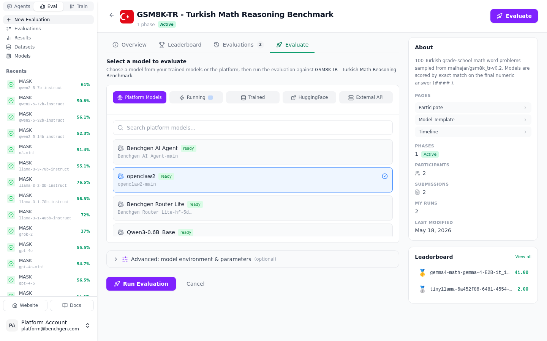Click the purple Evaluate button in header
The image size is (547, 341).
pyautogui.click(x=514, y=16)
